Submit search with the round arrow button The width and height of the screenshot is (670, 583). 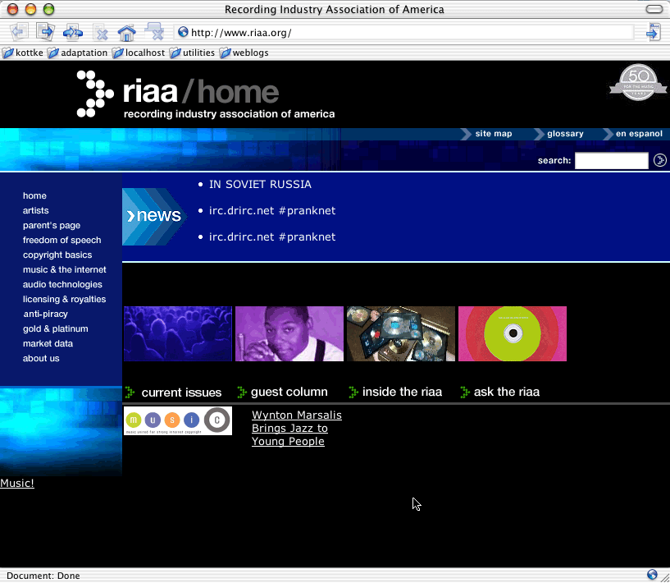point(659,160)
